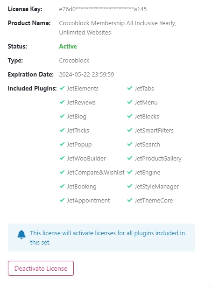The image size is (212, 287).
Task: Click the Crocoblock Membership product name text
Action: (118, 28)
